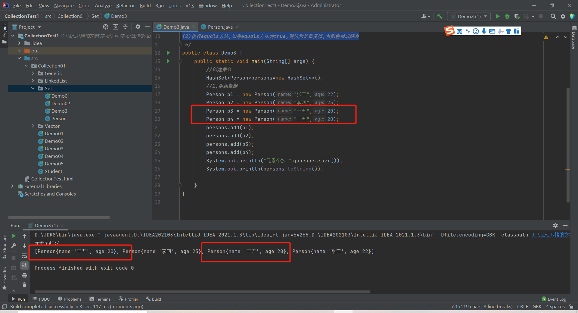
Task: Toggle scroll to end in Run console
Action: pyautogui.click(x=24, y=265)
